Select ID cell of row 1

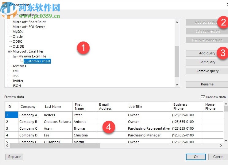12,115
